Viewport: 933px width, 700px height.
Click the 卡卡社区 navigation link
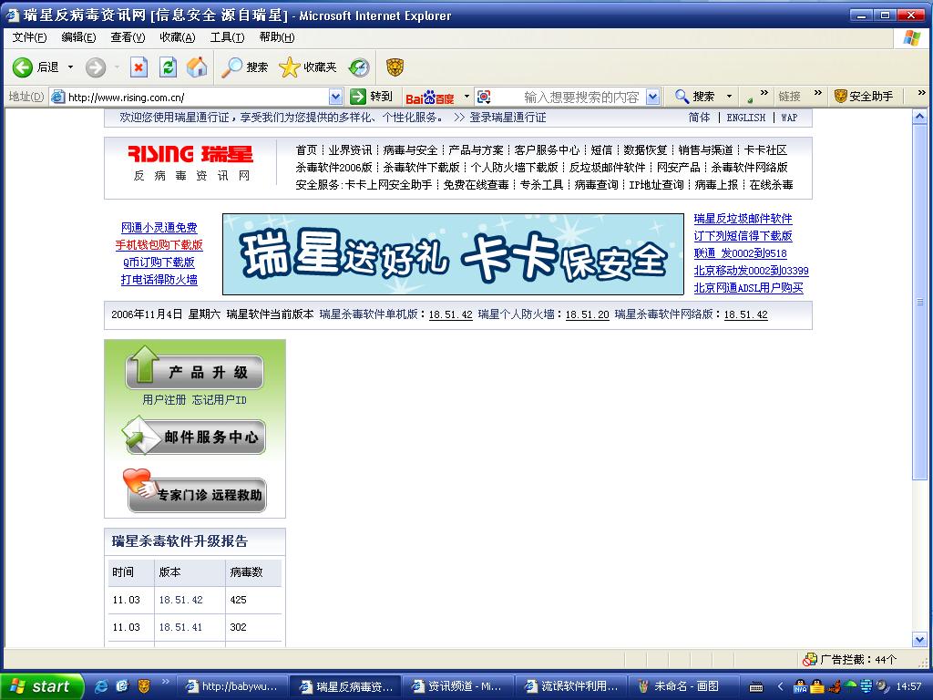765,150
